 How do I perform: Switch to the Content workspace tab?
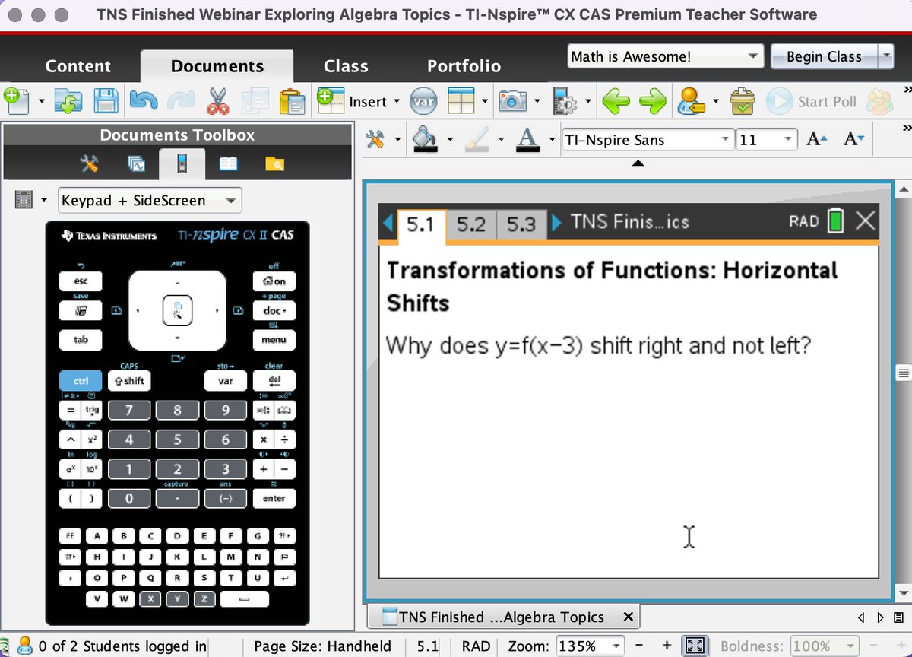point(78,66)
